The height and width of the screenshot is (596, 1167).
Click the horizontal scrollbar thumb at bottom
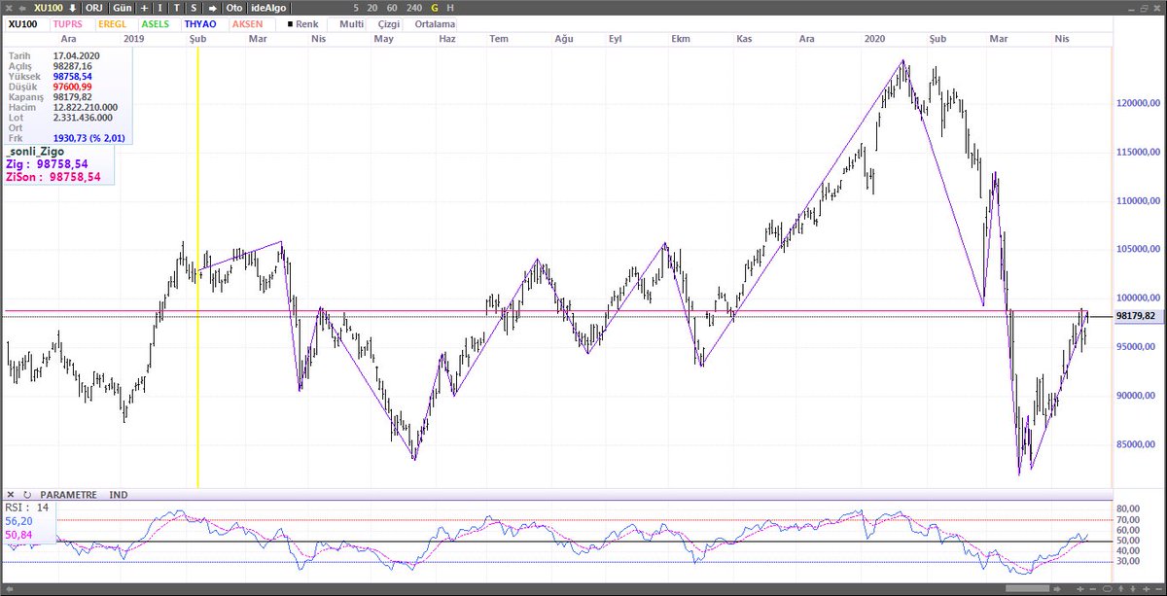(1027, 588)
